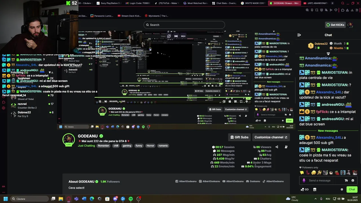Switch to the Most Watched browser tab
361x203 pixels.
tap(195, 3)
